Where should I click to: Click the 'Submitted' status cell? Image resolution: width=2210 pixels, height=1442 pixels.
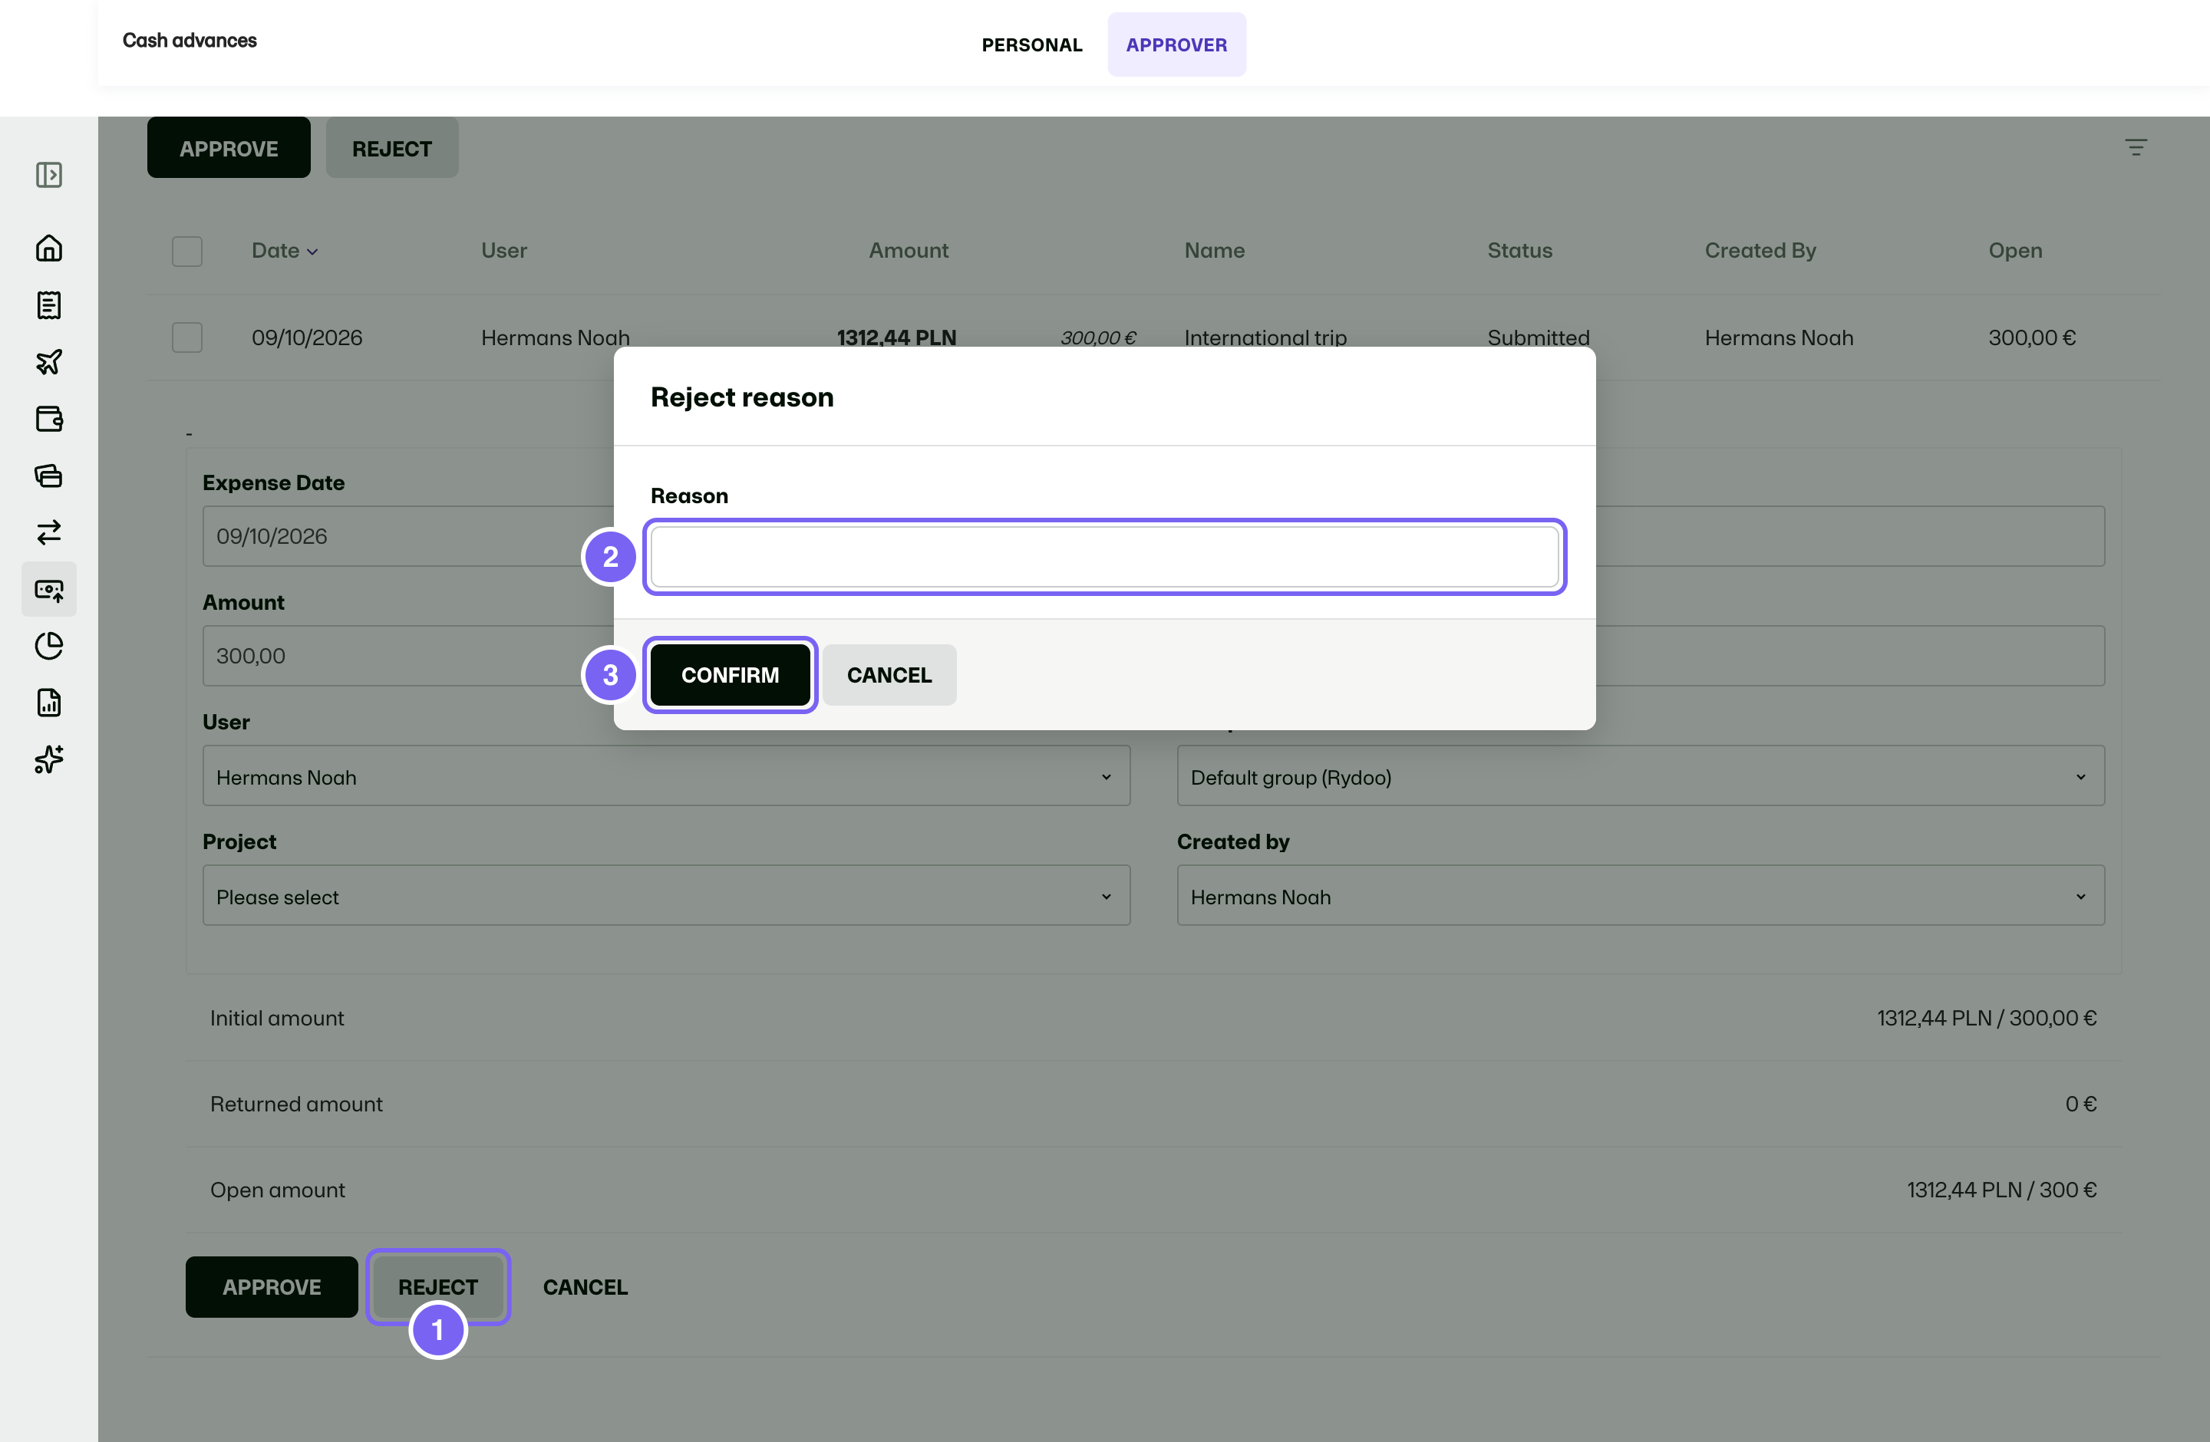[x=1538, y=337]
